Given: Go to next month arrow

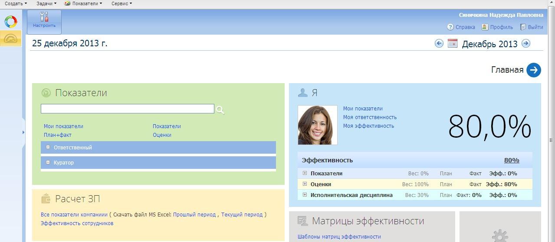Looking at the screenshot, I should click(x=526, y=43).
